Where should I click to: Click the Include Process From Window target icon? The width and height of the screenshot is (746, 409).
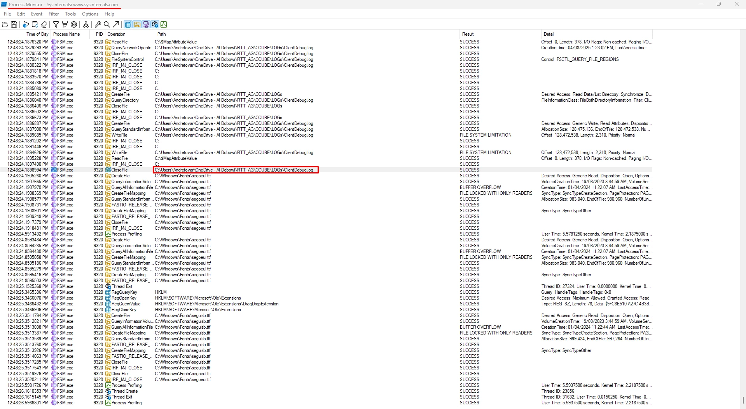[x=74, y=24]
